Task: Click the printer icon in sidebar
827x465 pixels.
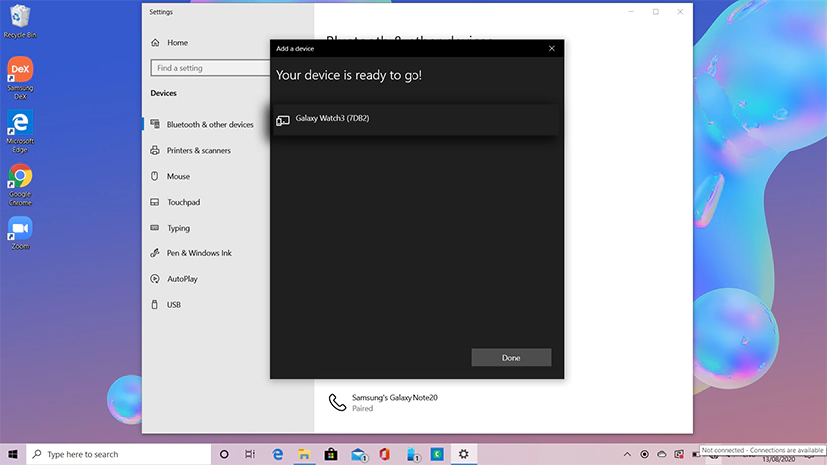Action: [x=155, y=150]
